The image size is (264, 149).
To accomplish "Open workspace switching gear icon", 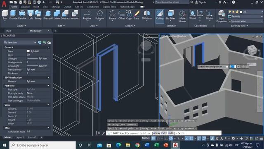I will [x=233, y=138].
